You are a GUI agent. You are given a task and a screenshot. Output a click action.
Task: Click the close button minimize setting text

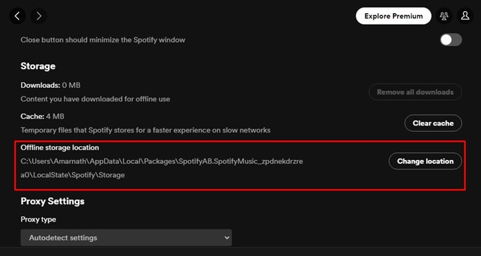(103, 40)
